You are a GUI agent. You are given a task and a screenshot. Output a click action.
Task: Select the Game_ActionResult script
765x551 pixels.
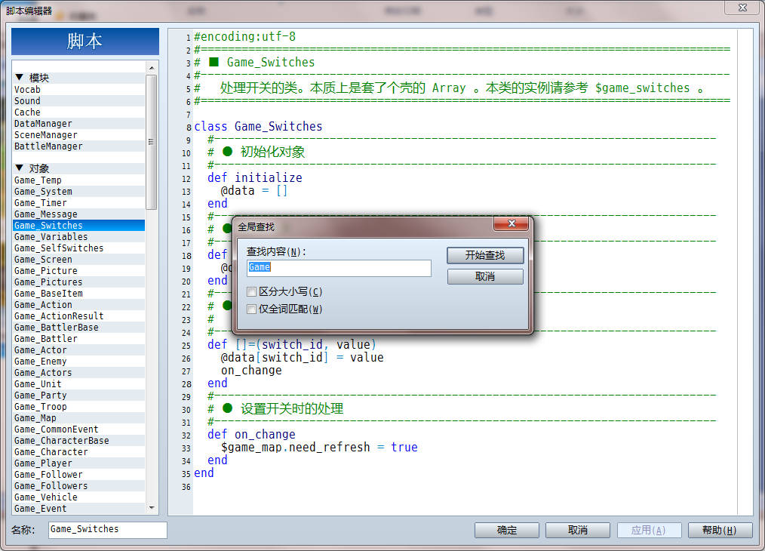point(79,316)
